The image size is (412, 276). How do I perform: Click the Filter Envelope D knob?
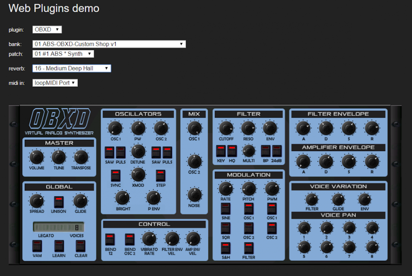pos(326,128)
